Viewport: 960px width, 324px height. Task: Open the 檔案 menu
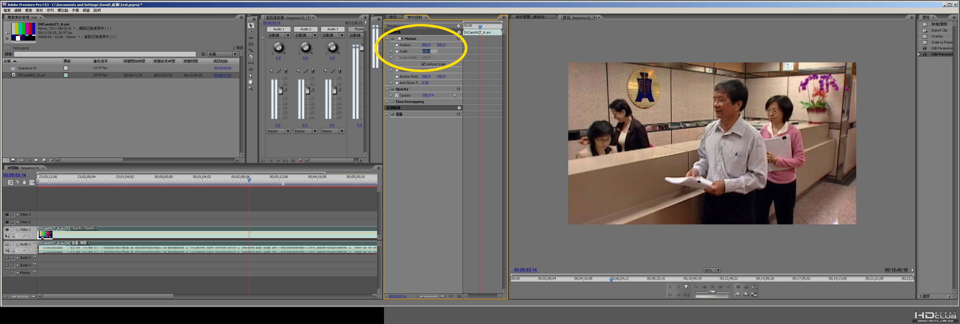pos(7,10)
